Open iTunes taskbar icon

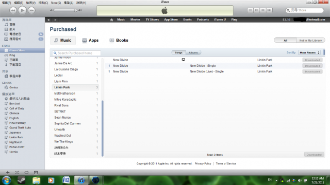pos(81,180)
